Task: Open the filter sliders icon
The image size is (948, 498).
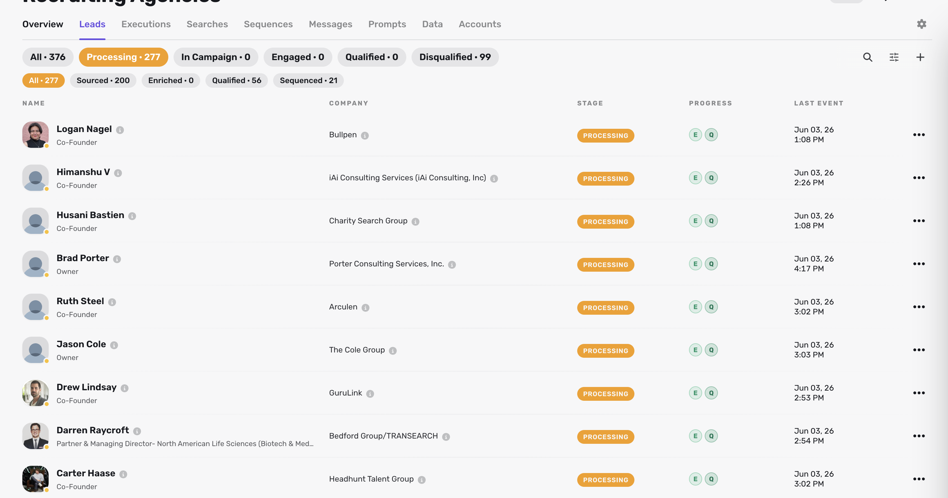Action: (894, 57)
